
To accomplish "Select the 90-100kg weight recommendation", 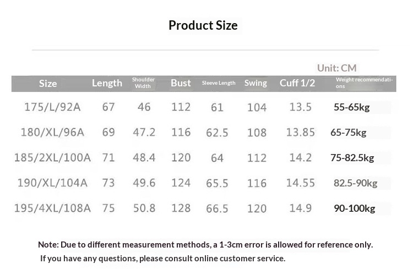I will tap(354, 208).
